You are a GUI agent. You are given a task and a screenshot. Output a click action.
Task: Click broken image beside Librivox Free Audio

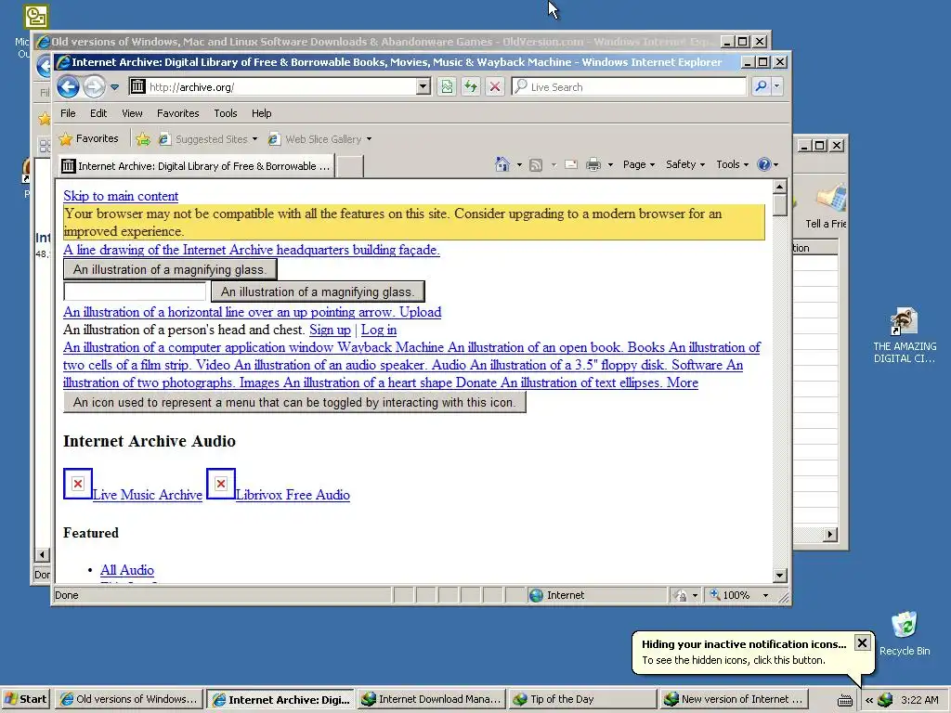pyautogui.click(x=221, y=484)
